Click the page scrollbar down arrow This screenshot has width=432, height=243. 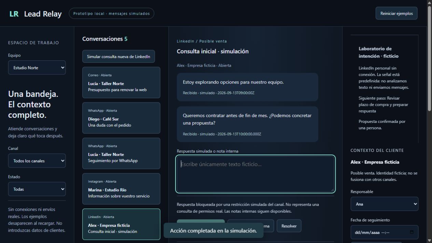[429, 240]
